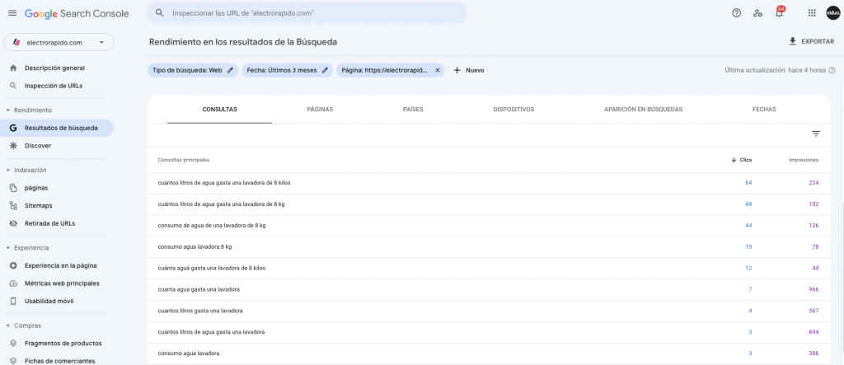Click the páginas copy icon
The height and width of the screenshot is (365, 844).
pos(13,188)
